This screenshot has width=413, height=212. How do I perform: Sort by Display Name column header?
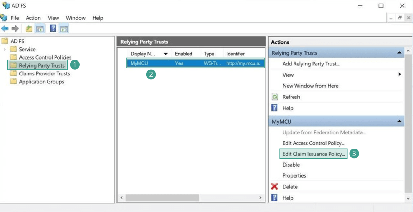pyautogui.click(x=143, y=54)
